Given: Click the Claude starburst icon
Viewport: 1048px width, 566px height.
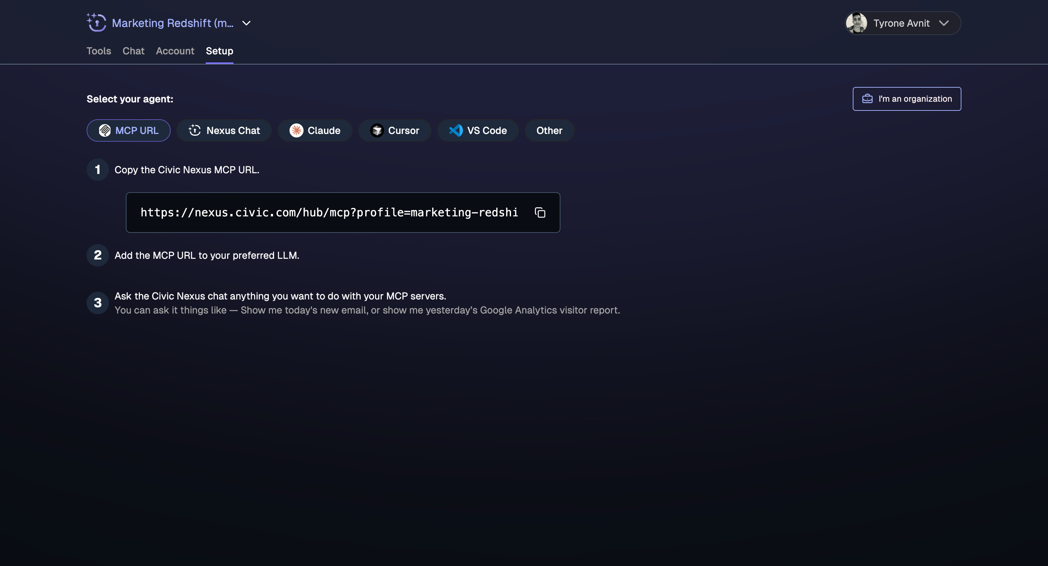Looking at the screenshot, I should coord(296,130).
